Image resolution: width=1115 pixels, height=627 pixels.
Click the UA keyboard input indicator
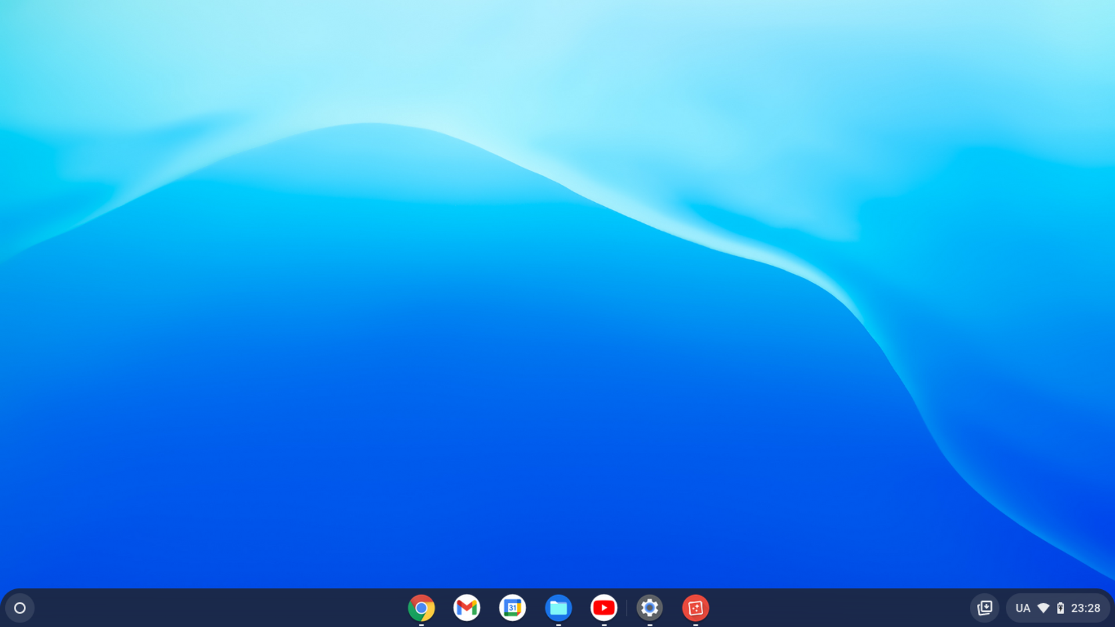tap(1023, 608)
